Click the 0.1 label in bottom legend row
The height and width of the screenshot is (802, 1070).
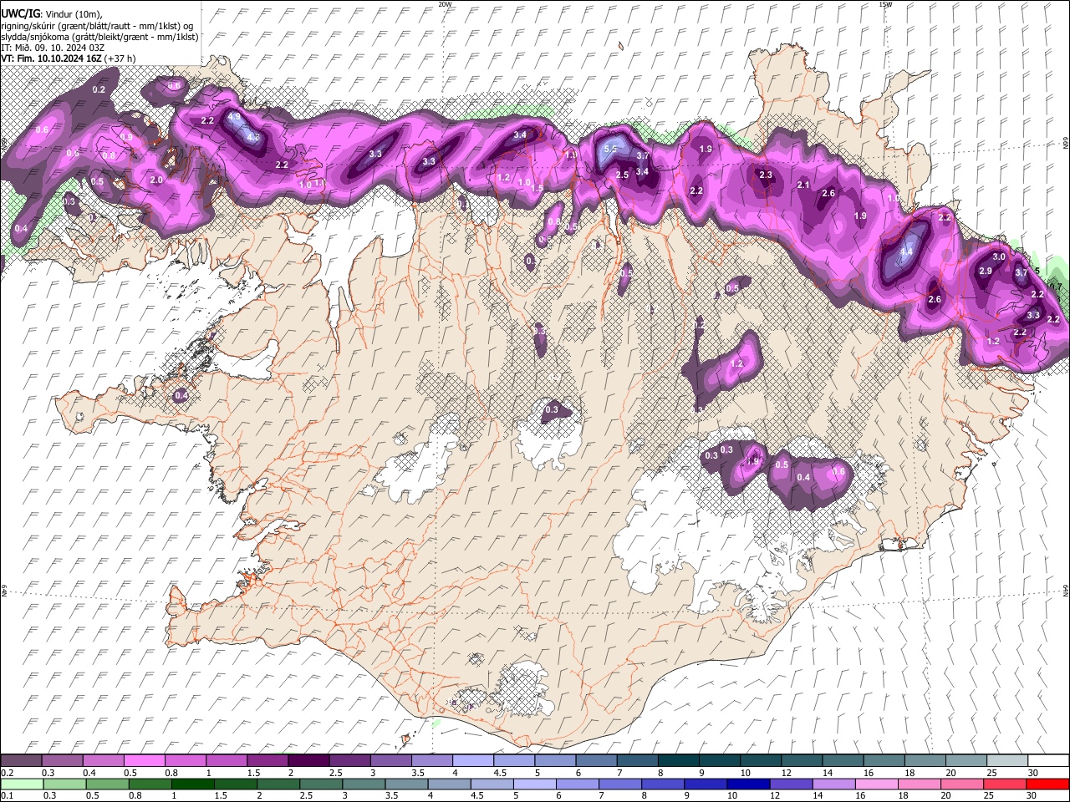[x=6, y=796]
